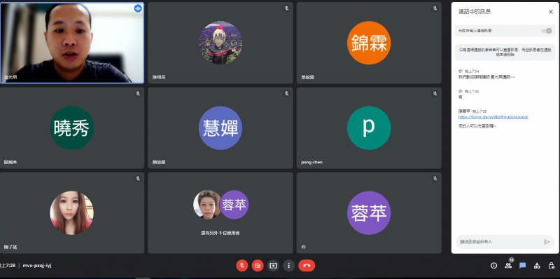
Task: Click the 7:28 clock in the bottom bar
Action: [8, 266]
